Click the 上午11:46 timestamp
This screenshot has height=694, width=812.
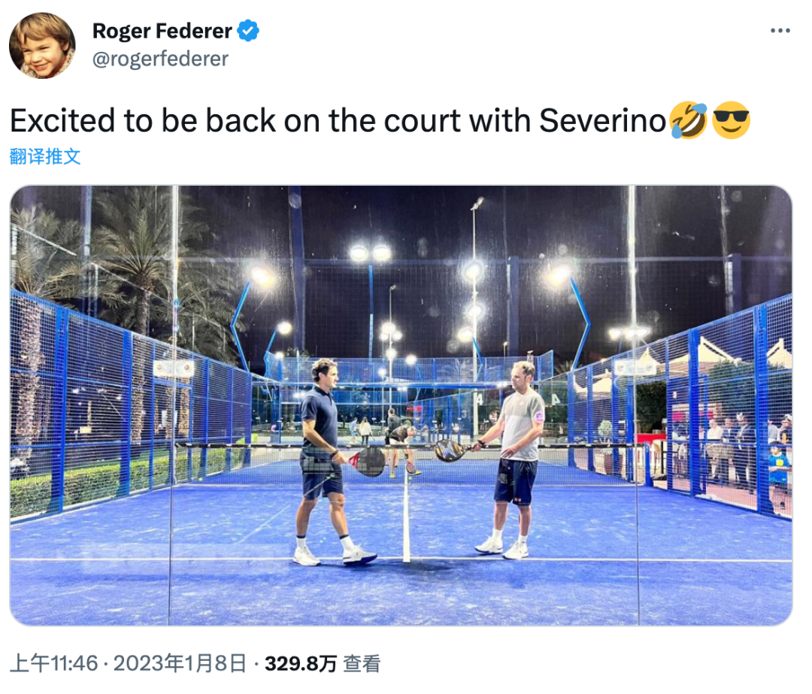point(54,663)
